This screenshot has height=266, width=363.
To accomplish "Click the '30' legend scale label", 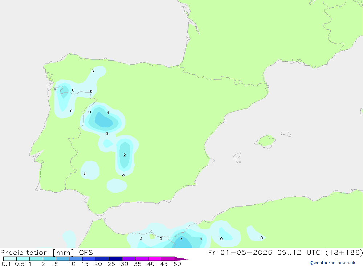I will tap(124, 264).
